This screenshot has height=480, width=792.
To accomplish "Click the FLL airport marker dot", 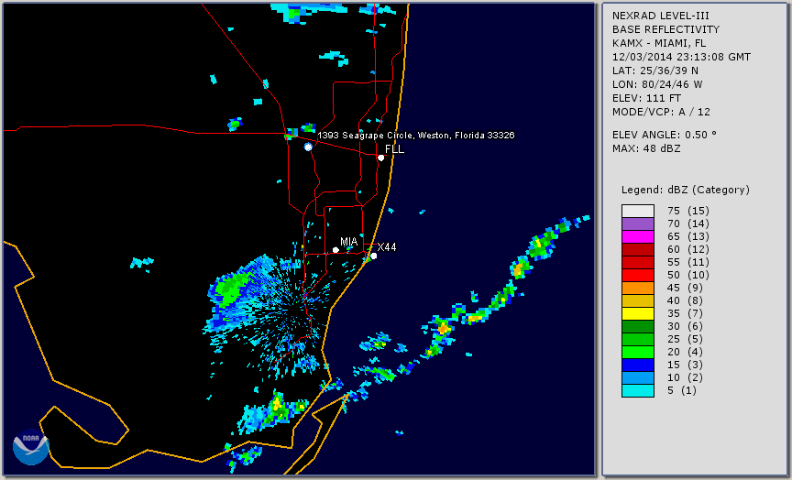I will pyautogui.click(x=380, y=158).
